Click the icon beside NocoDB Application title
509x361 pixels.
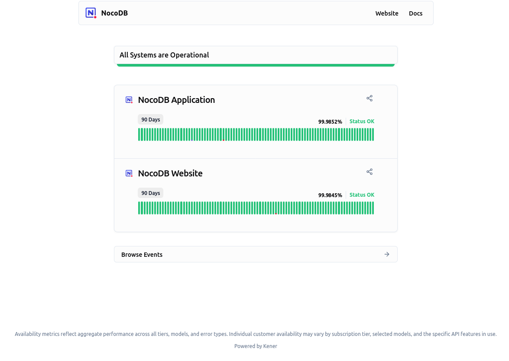(129, 100)
